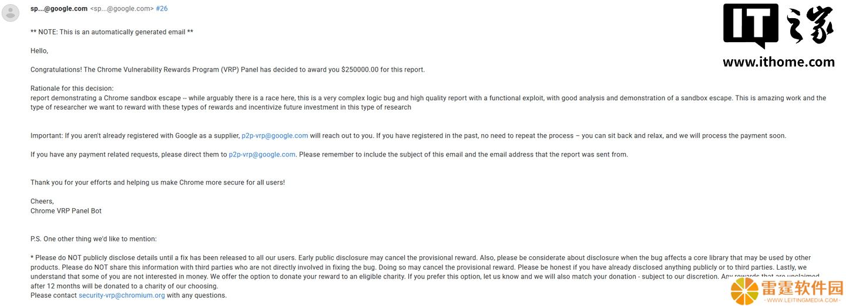Screen dimensions: 846x306
Task: Click the calligraphy characters beside the IT logo
Action: pos(810,26)
